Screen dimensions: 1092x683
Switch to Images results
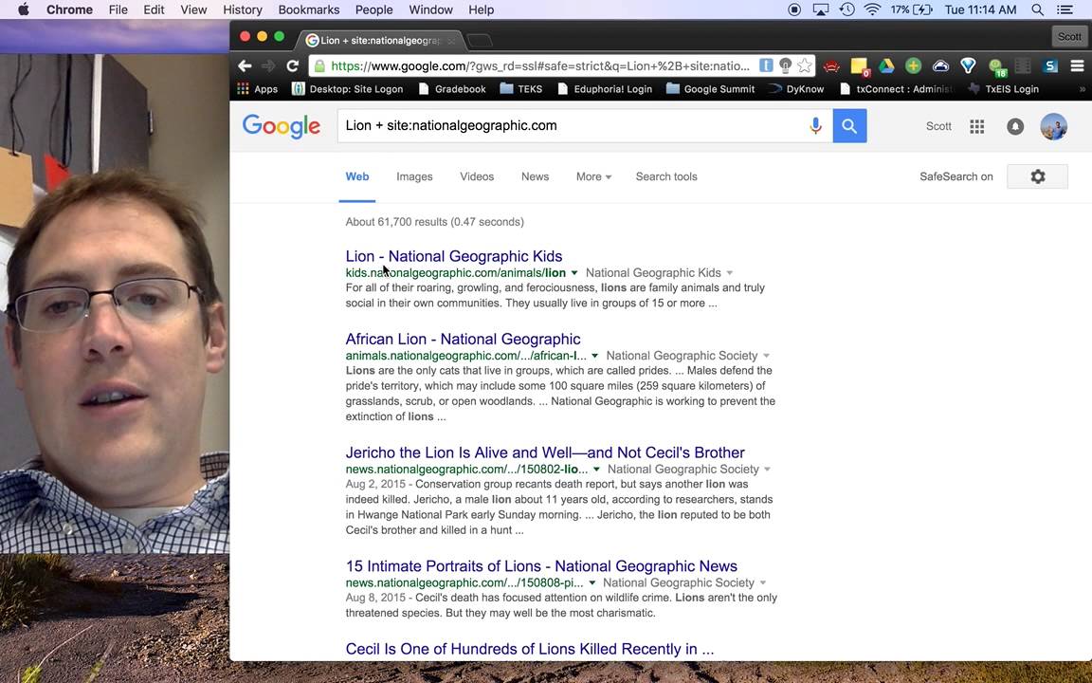coord(414,176)
